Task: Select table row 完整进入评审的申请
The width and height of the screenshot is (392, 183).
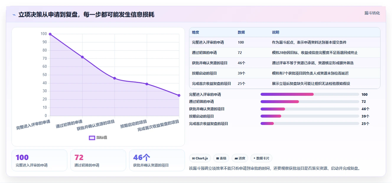Action: point(285,42)
